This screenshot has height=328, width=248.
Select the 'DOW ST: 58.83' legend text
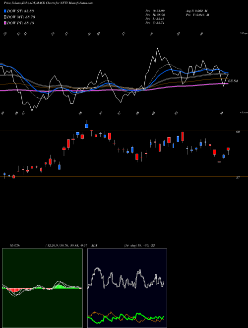[x=20, y=11]
